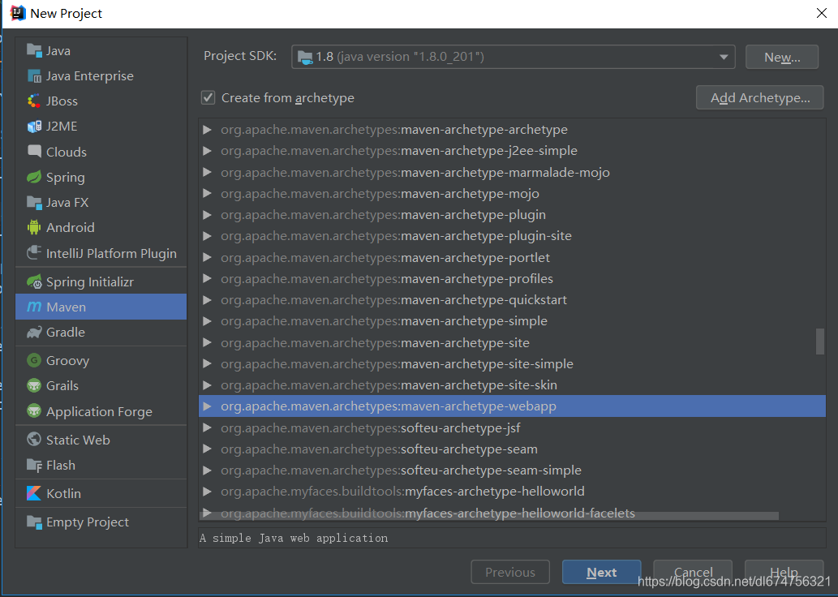Pick the J2ME project icon

pos(34,127)
